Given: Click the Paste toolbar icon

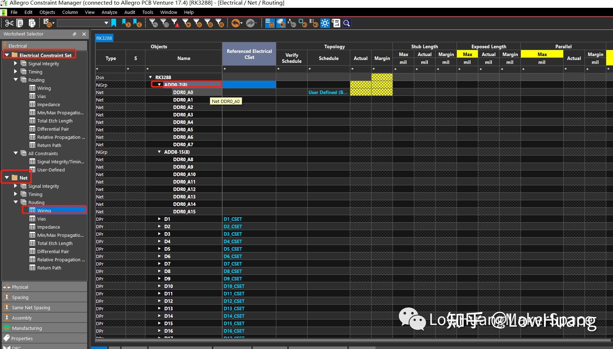Looking at the screenshot, I should [32, 23].
